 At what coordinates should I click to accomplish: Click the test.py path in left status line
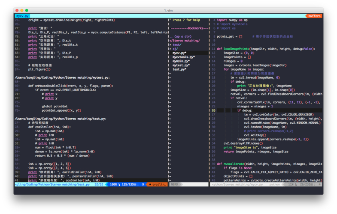tap(52, 184)
